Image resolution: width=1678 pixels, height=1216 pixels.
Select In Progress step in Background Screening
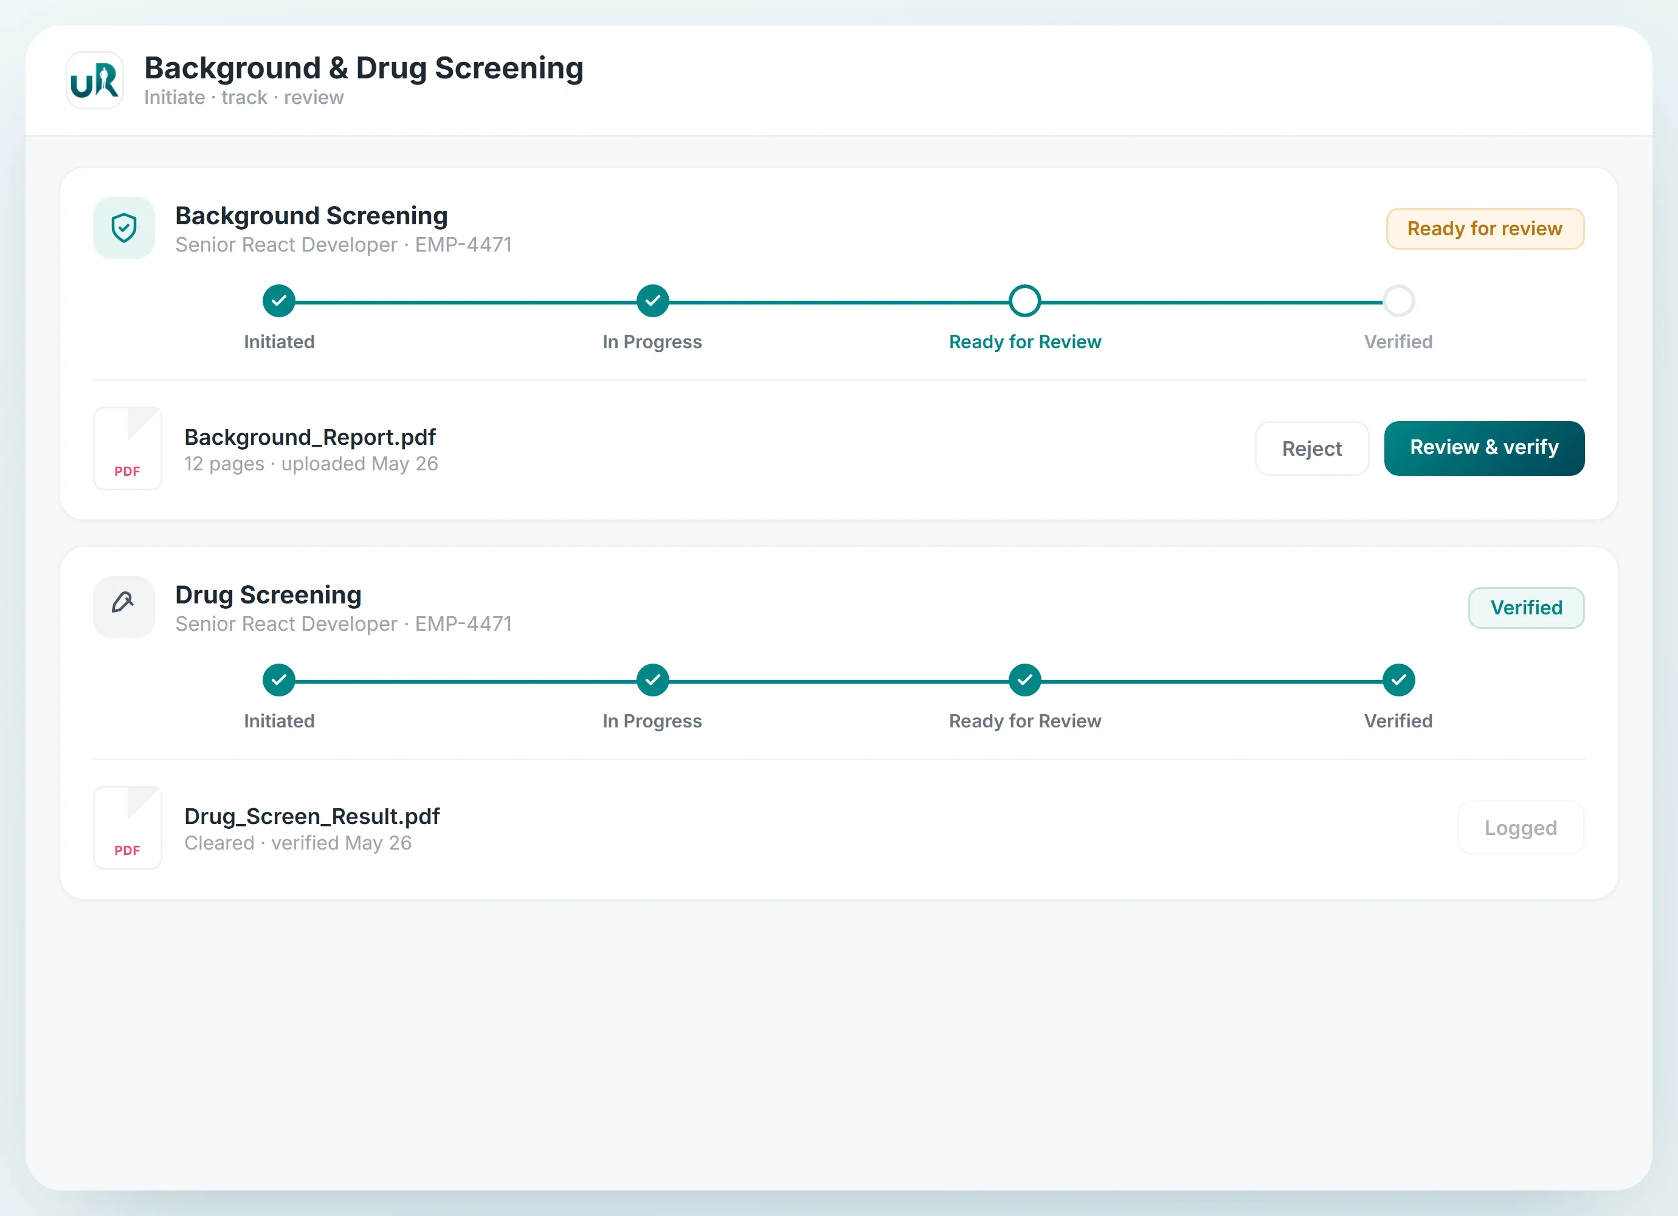pyautogui.click(x=652, y=301)
